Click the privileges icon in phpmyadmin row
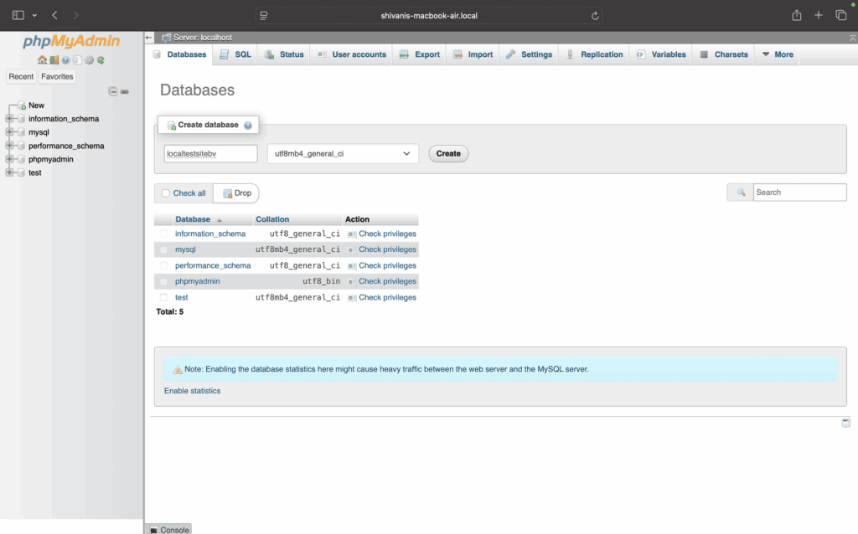This screenshot has height=534, width=858. [x=352, y=281]
